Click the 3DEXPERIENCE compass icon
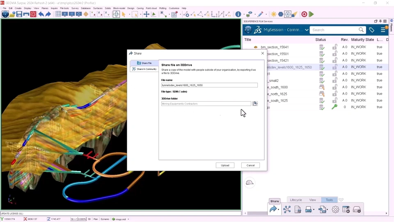 [x=248, y=30]
